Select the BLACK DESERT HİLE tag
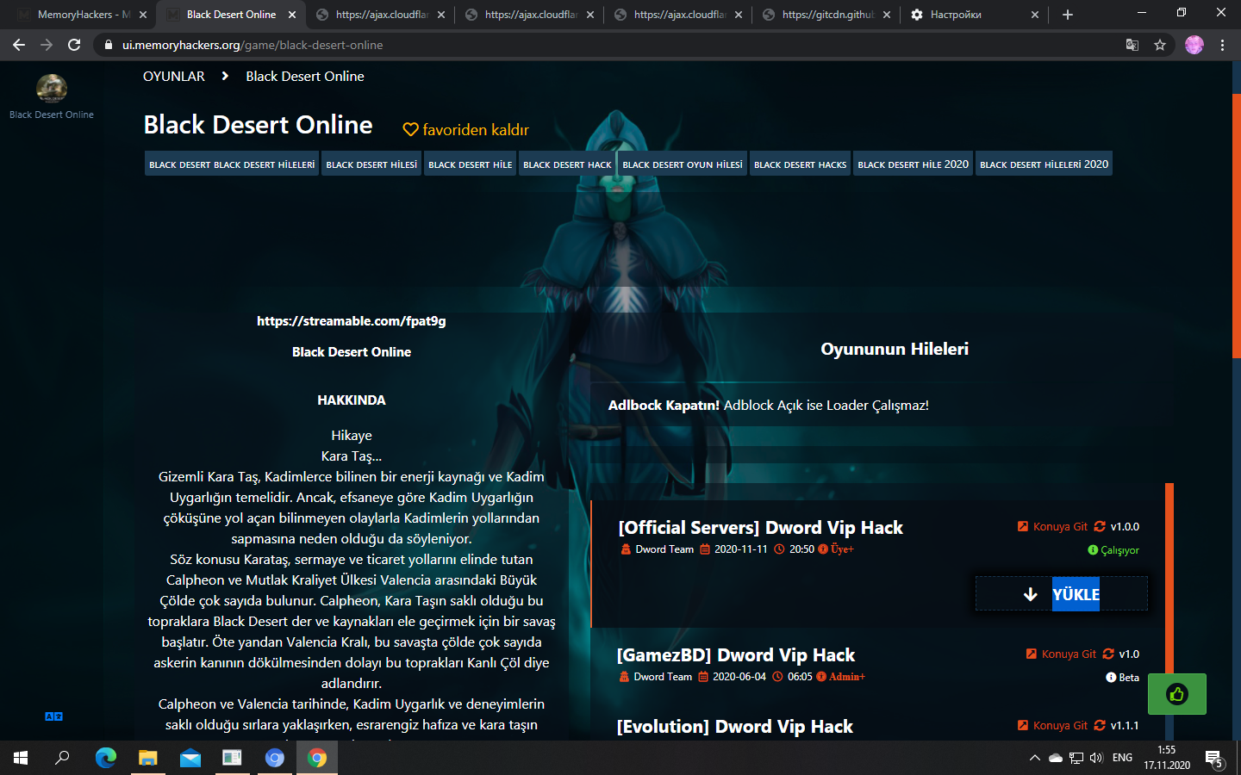The width and height of the screenshot is (1241, 775). (471, 164)
